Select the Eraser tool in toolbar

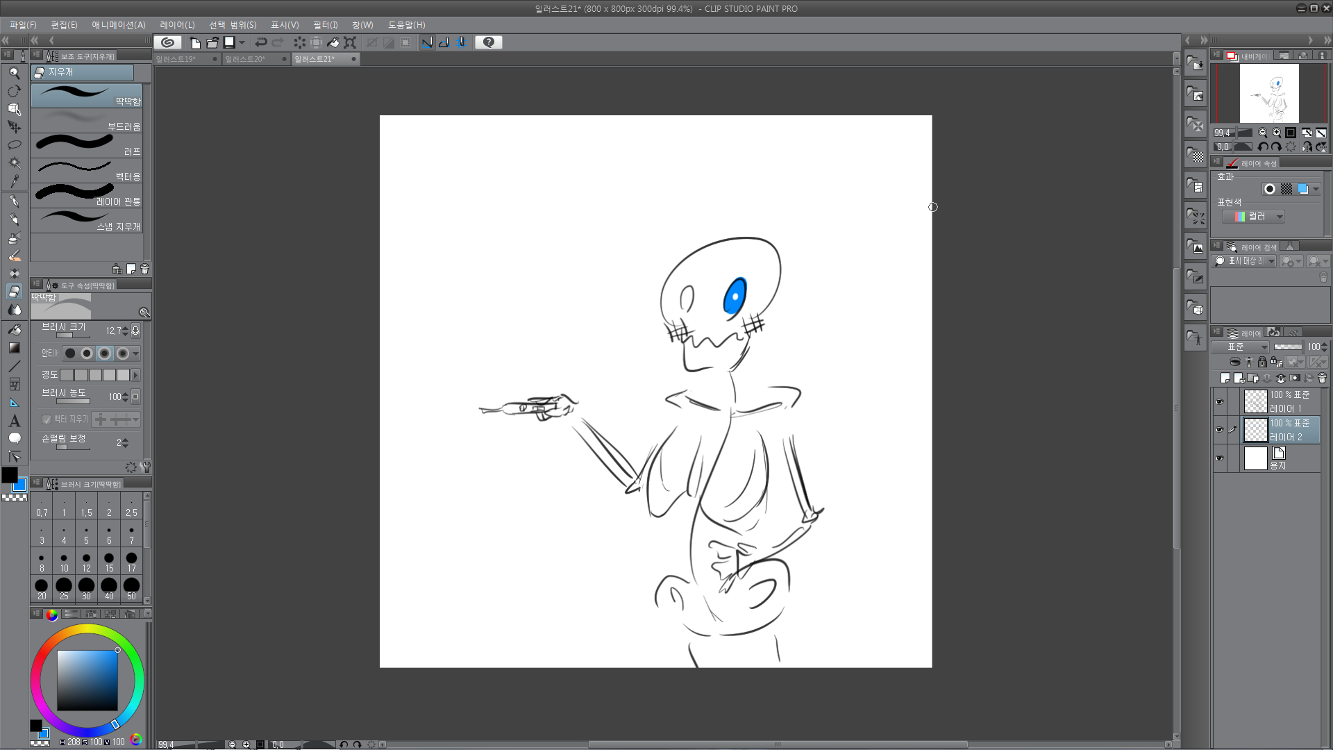click(14, 292)
